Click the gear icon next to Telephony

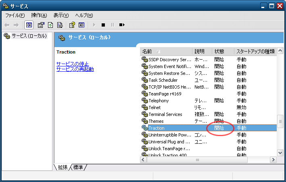point(145,101)
